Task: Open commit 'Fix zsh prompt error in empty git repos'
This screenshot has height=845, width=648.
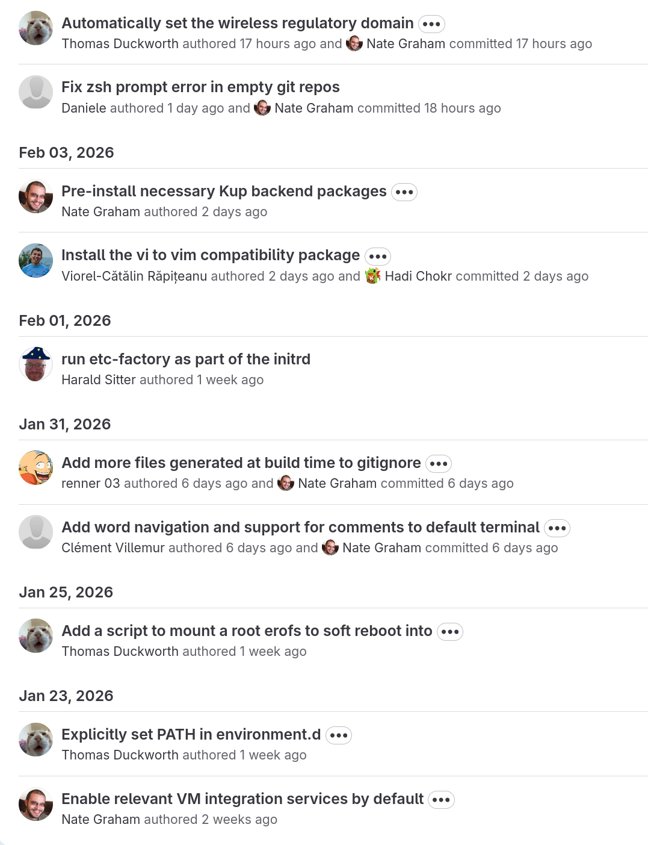Action: tap(200, 87)
